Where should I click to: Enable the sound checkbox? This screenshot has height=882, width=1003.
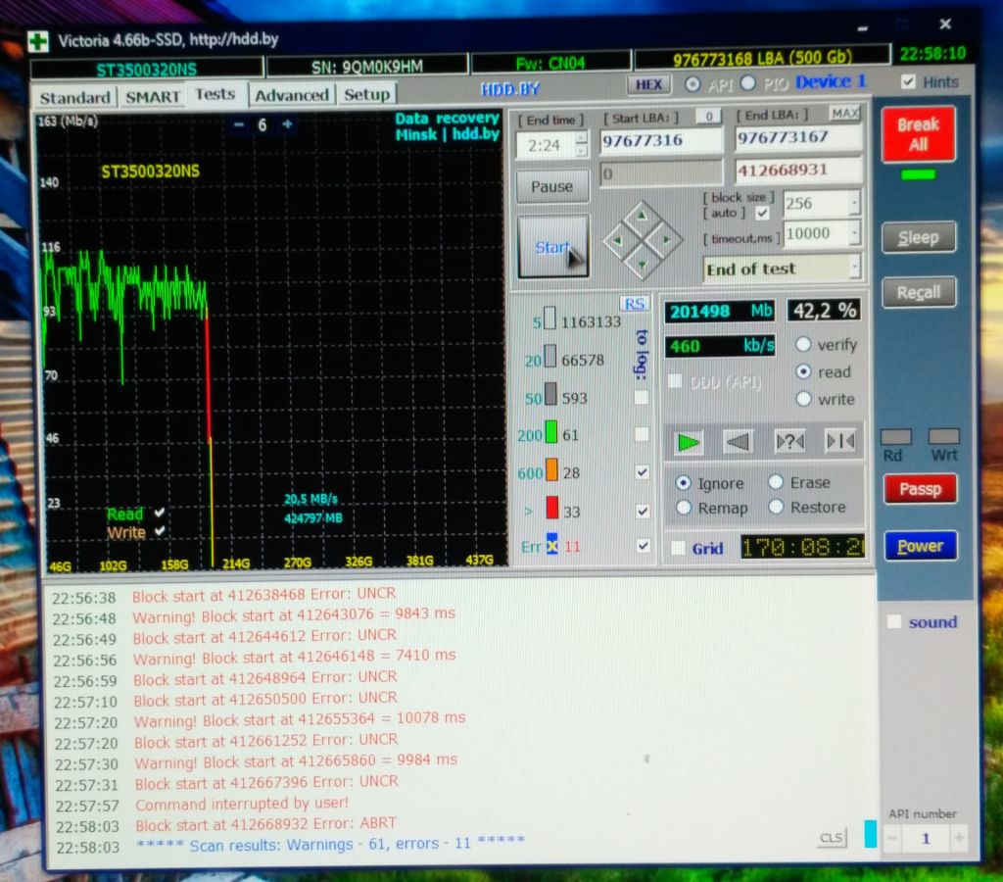point(894,621)
